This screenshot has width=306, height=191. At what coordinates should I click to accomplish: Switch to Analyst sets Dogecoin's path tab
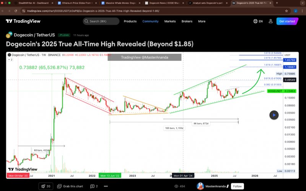click(x=208, y=3)
